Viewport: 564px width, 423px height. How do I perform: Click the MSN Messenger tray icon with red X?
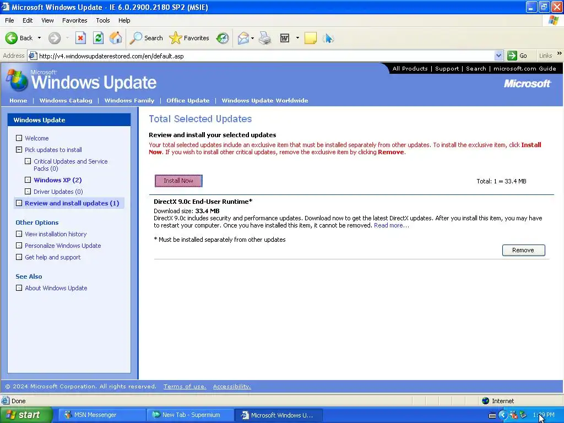coord(513,415)
